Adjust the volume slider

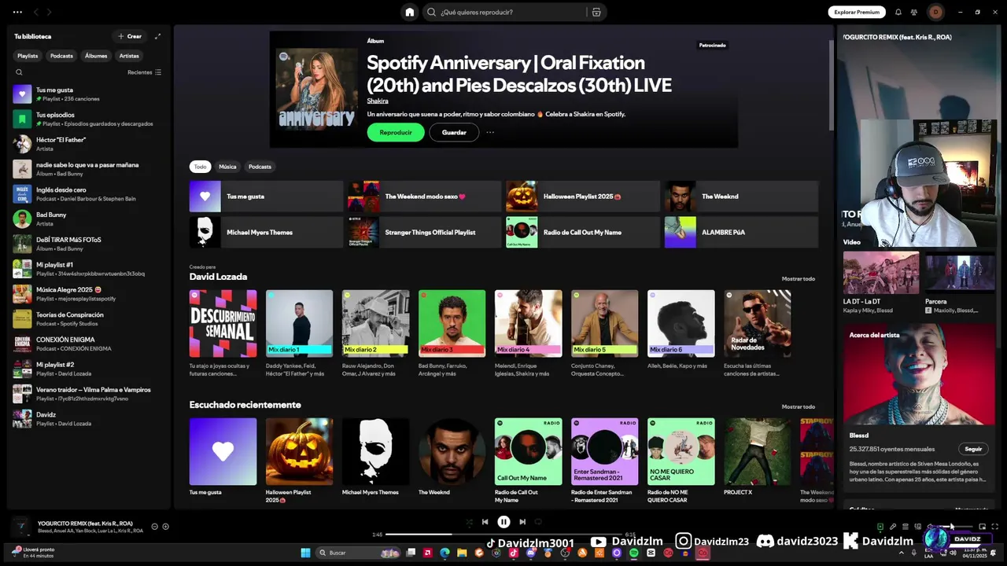point(955,527)
